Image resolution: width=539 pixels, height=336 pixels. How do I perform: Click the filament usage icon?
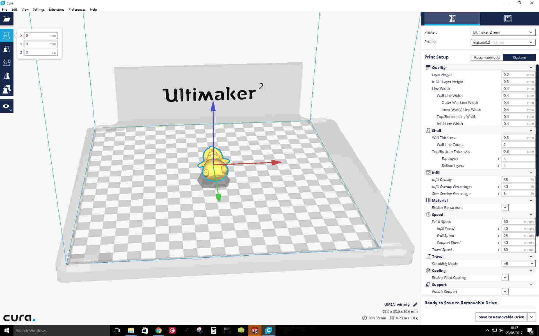tap(392, 318)
